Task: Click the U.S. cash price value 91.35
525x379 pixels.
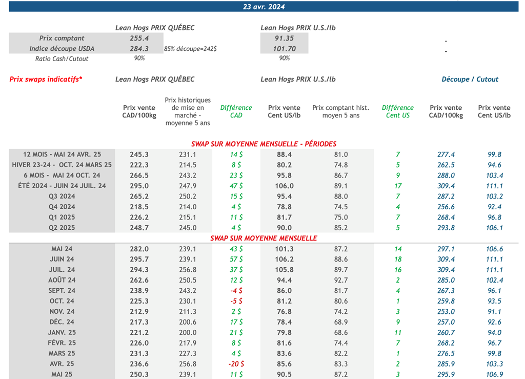Action: click(284, 38)
